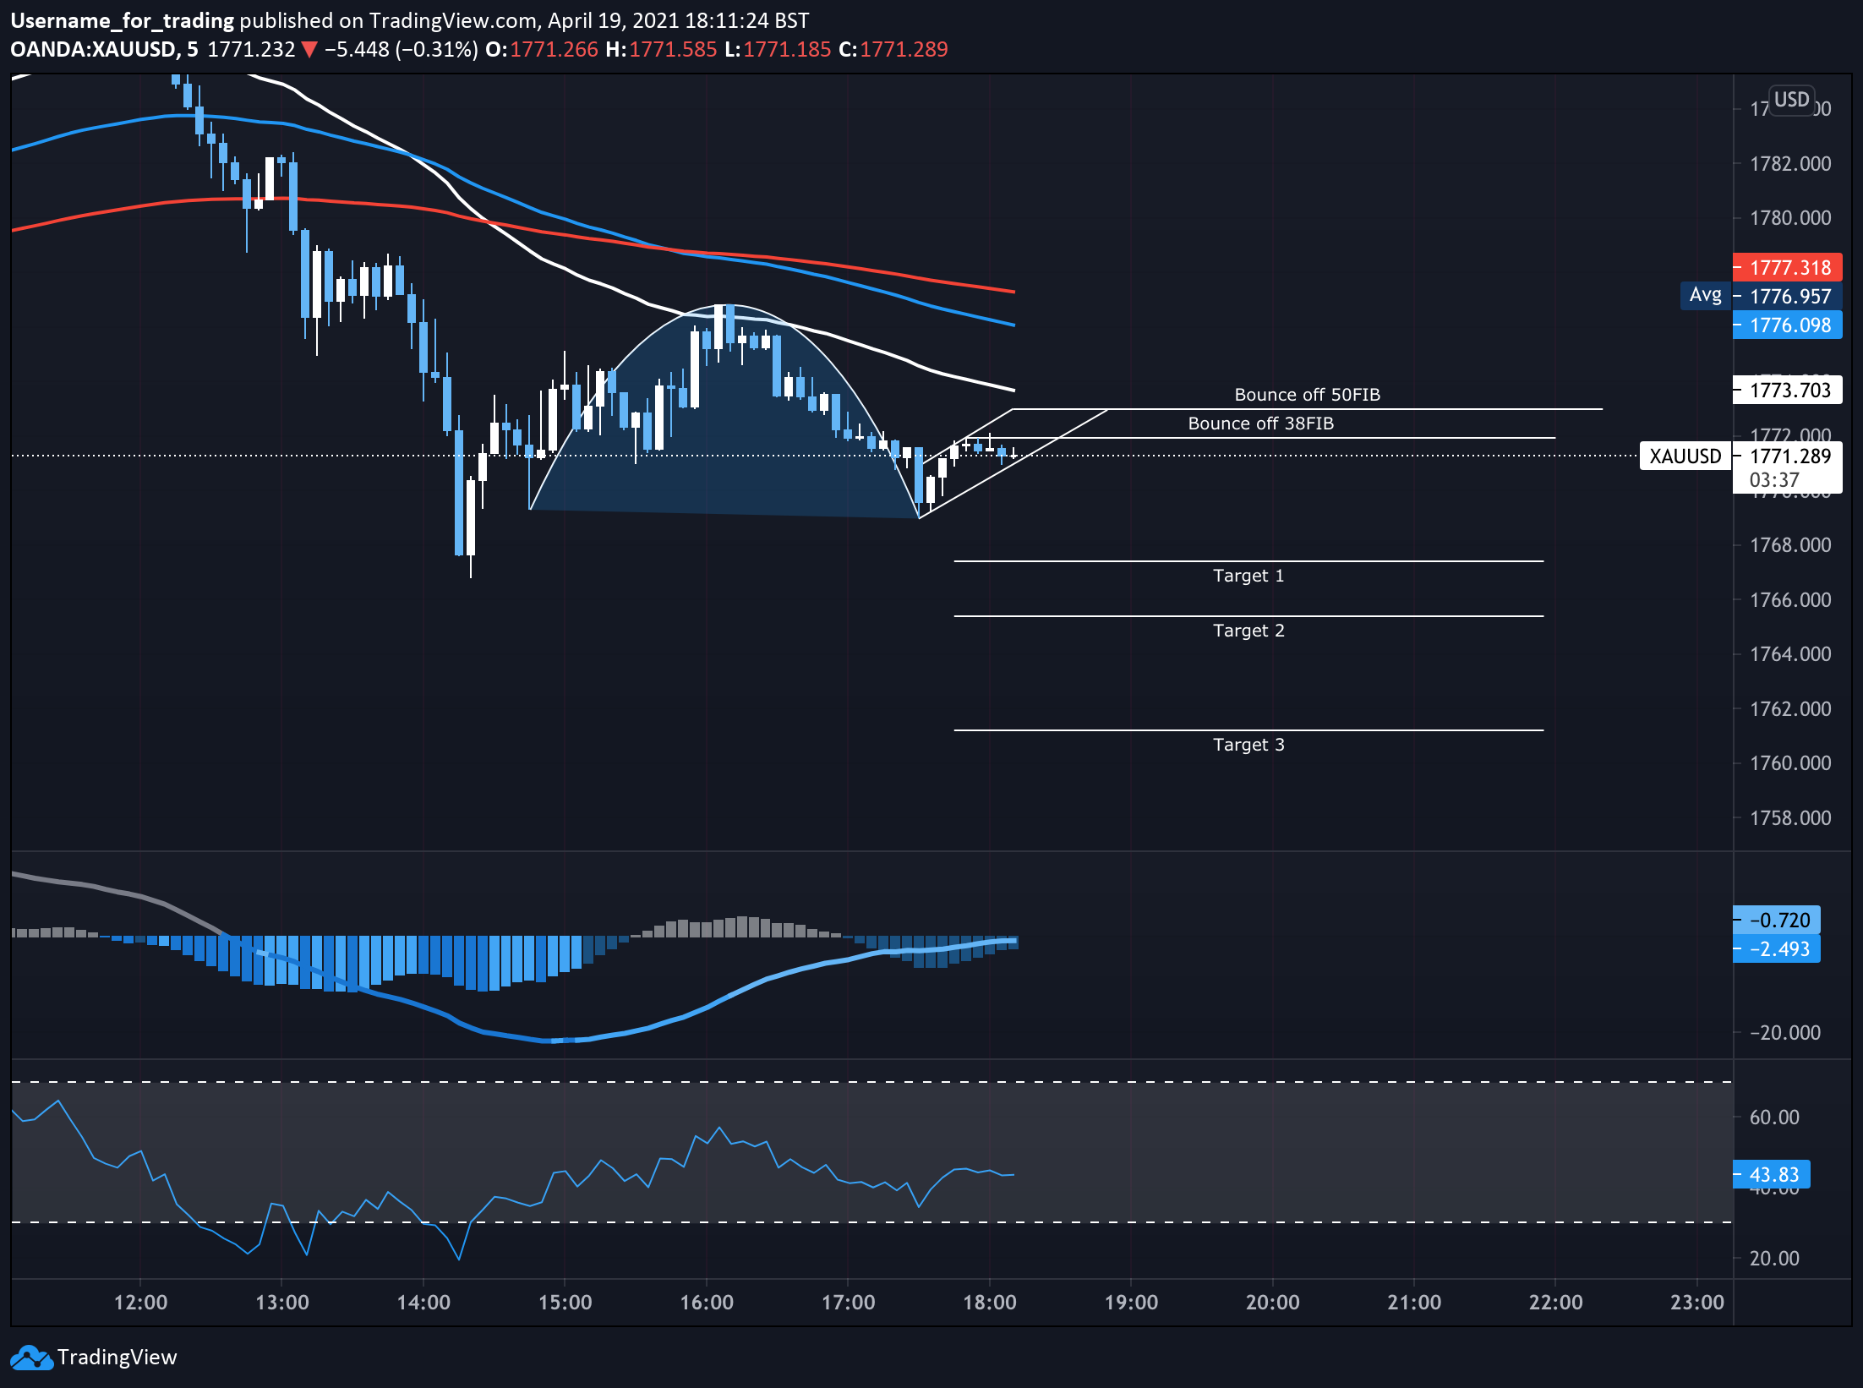The height and width of the screenshot is (1388, 1863).
Task: Click the 23:00 time axis label
Action: (1697, 1302)
